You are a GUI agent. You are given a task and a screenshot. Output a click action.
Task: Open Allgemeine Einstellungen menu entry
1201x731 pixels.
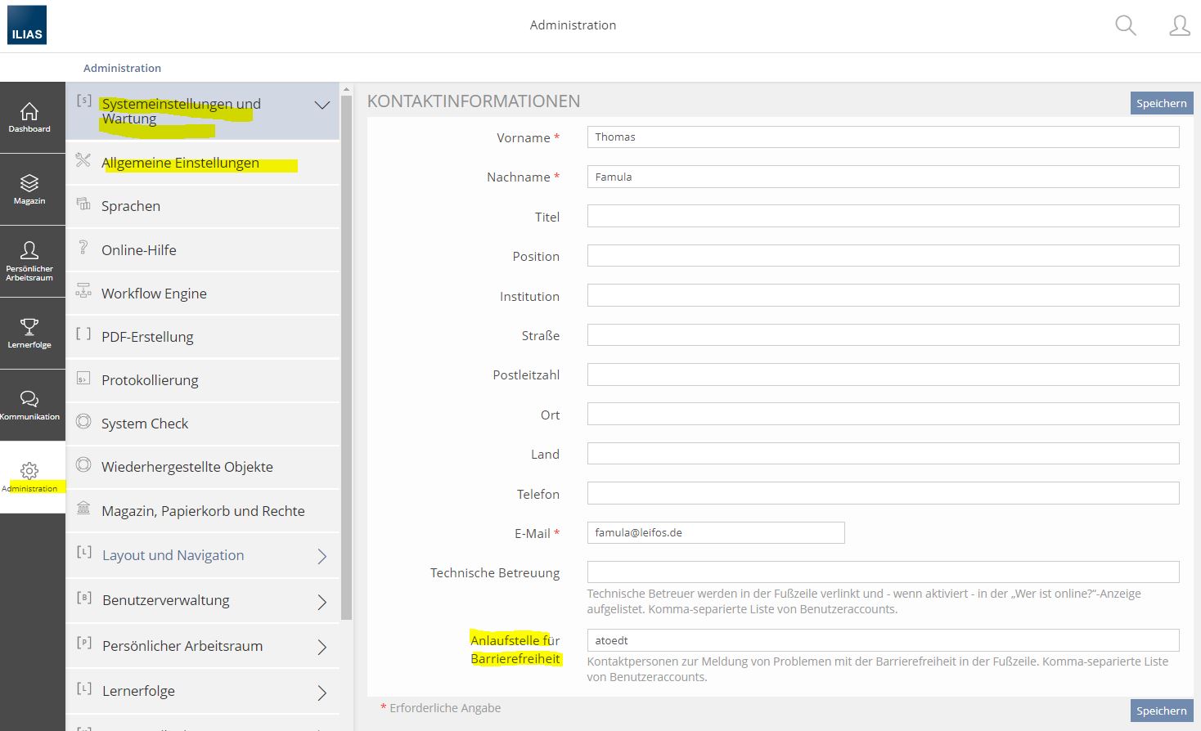(180, 163)
